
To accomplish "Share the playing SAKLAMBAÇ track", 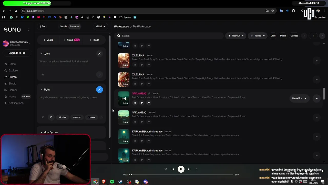I will [x=149, y=103].
